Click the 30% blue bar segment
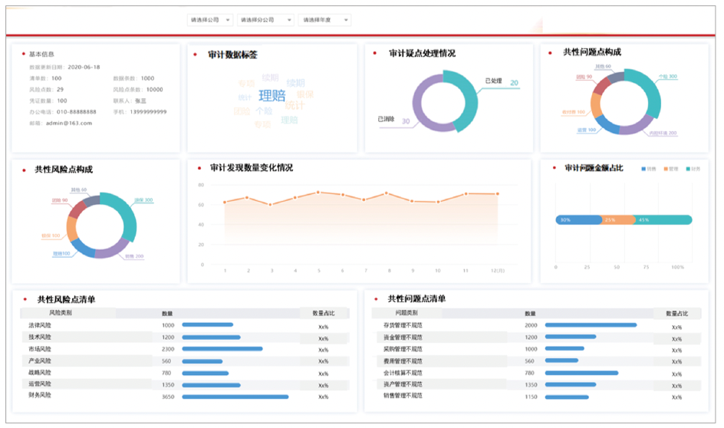This screenshot has height=428, width=724. coord(578,220)
